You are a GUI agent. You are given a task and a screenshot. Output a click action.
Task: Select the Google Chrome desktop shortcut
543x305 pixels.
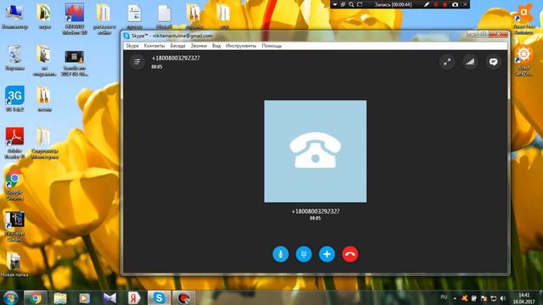[x=14, y=186]
